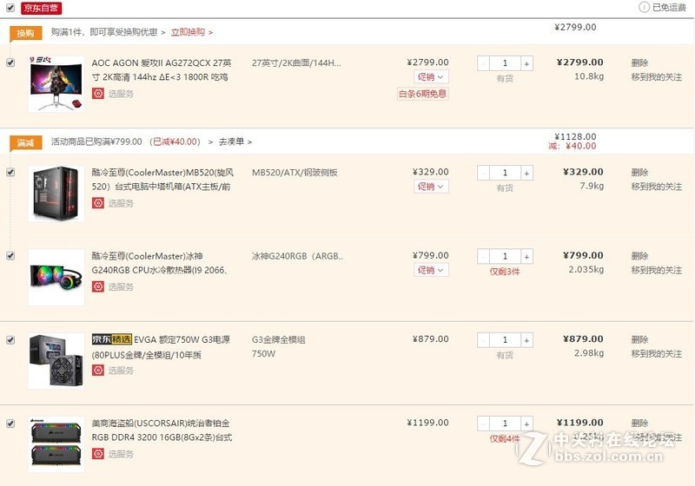Delete the G240RGB cooler from cart
This screenshot has width=695, height=486.
point(639,256)
